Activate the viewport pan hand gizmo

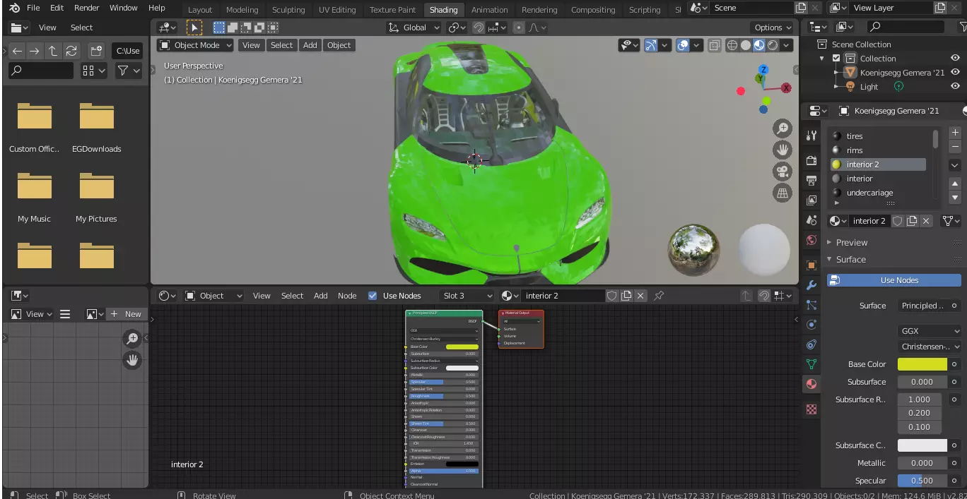[x=783, y=150]
